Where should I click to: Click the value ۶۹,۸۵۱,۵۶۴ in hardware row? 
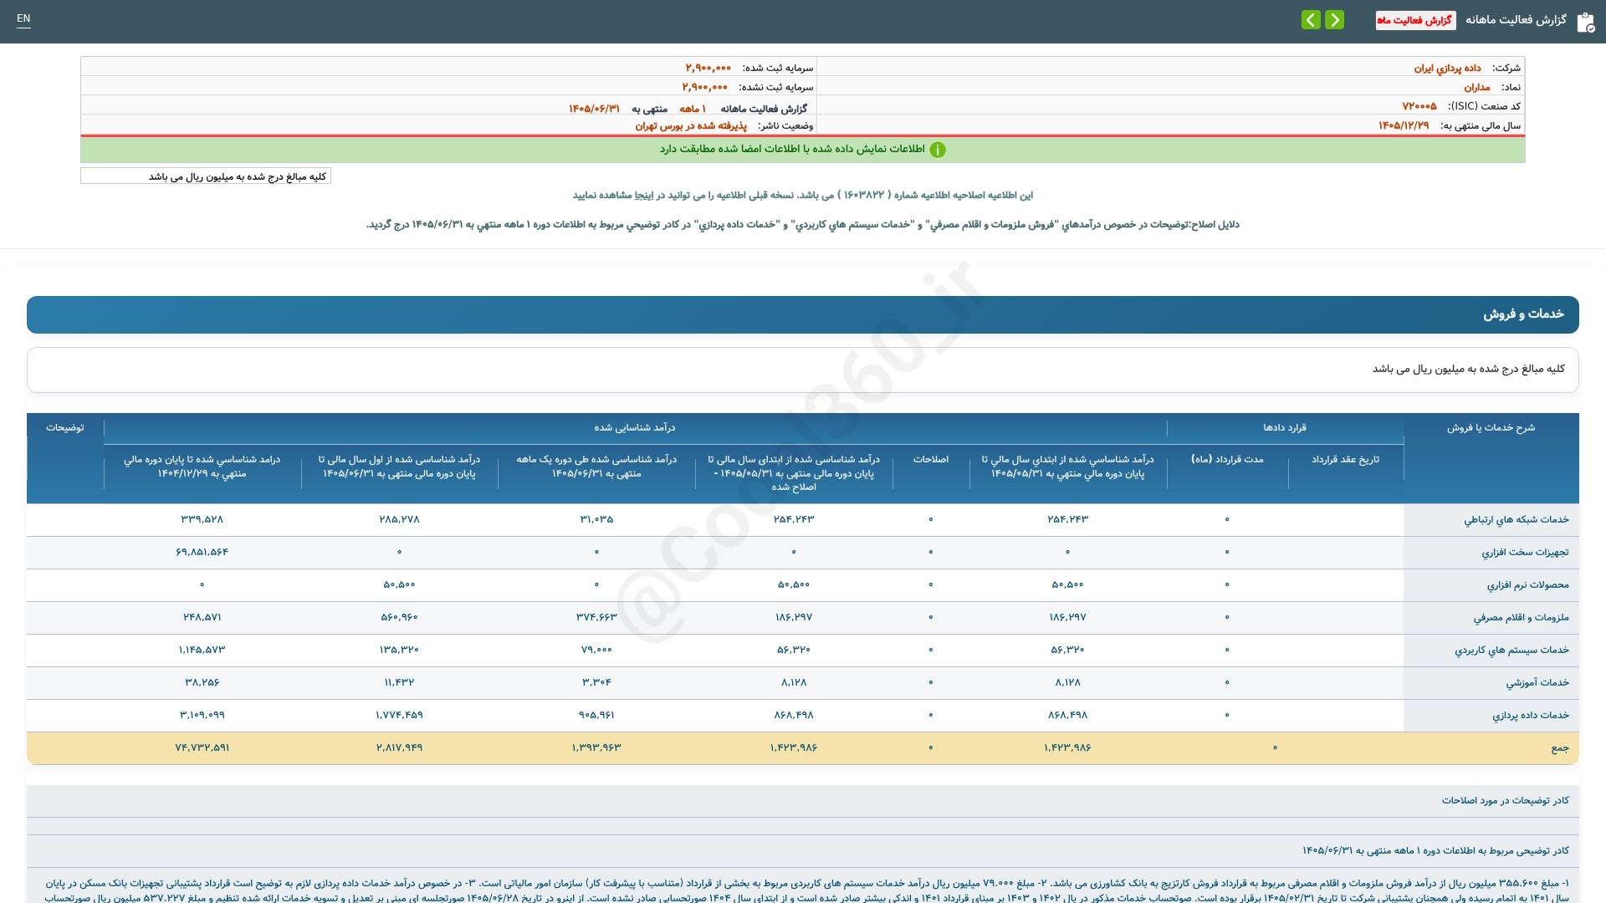coord(202,552)
